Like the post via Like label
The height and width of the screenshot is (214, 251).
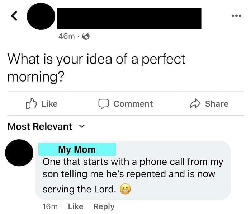click(x=49, y=104)
